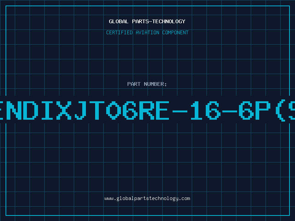This screenshot has width=295, height=221.
Task: Click the CERTIFIED AVIATION COMPONENT subtitle
Action: pyautogui.click(x=147, y=32)
